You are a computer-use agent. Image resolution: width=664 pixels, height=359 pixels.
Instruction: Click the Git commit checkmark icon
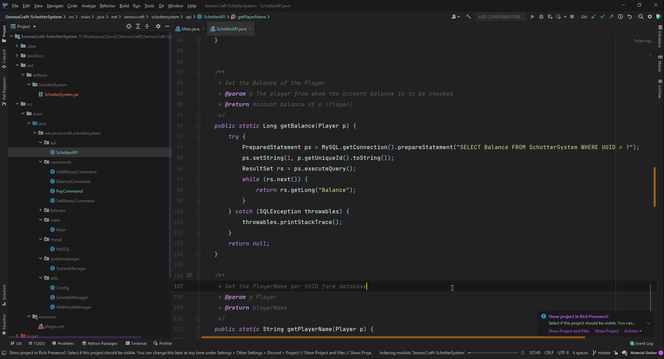[602, 17]
